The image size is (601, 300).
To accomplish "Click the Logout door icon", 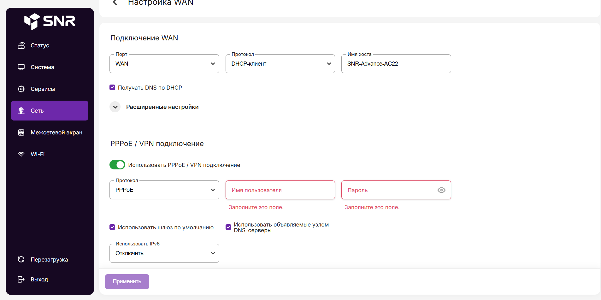I will click(x=21, y=279).
